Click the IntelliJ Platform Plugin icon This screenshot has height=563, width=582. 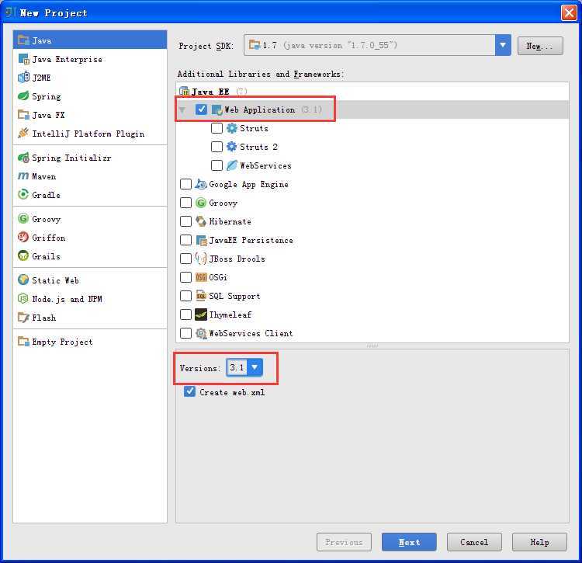tap(23, 133)
